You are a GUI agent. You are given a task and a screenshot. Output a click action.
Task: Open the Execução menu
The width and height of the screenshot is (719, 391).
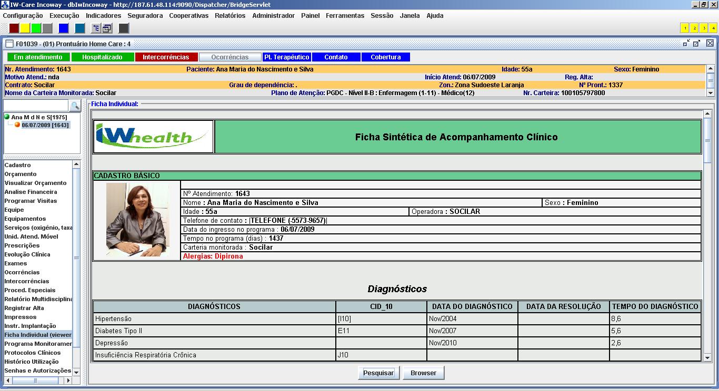tap(64, 16)
